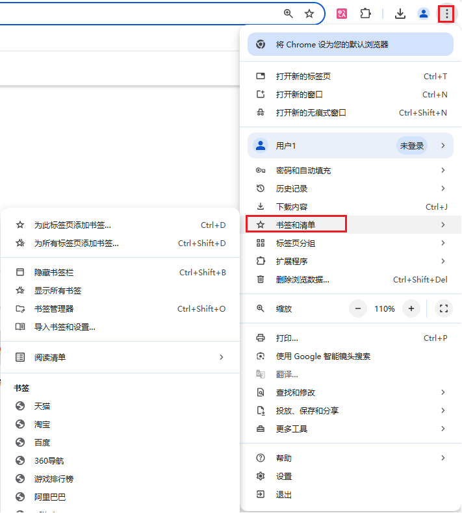462x513 pixels.
Task: Select 显示所有书签 option
Action: (x=120, y=290)
